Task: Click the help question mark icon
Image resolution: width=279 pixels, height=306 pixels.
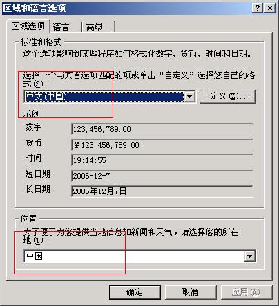Action: tap(258, 8)
